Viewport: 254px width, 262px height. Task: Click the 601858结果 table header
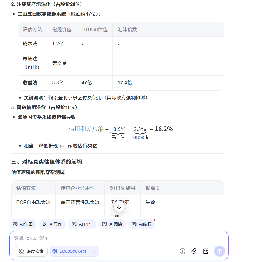point(122,188)
